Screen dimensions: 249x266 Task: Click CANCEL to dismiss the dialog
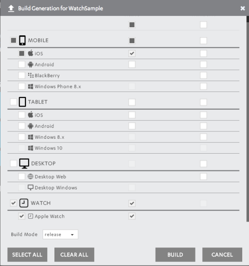222,255
